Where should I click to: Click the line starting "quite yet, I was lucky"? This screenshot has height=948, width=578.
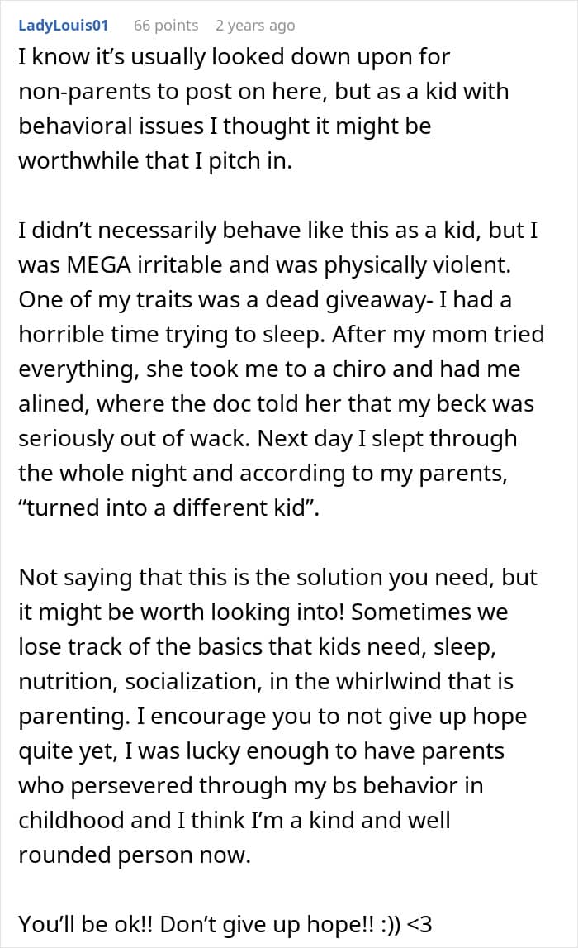point(262,751)
